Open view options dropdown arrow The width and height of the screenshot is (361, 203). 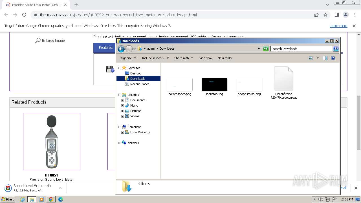pos(318,58)
